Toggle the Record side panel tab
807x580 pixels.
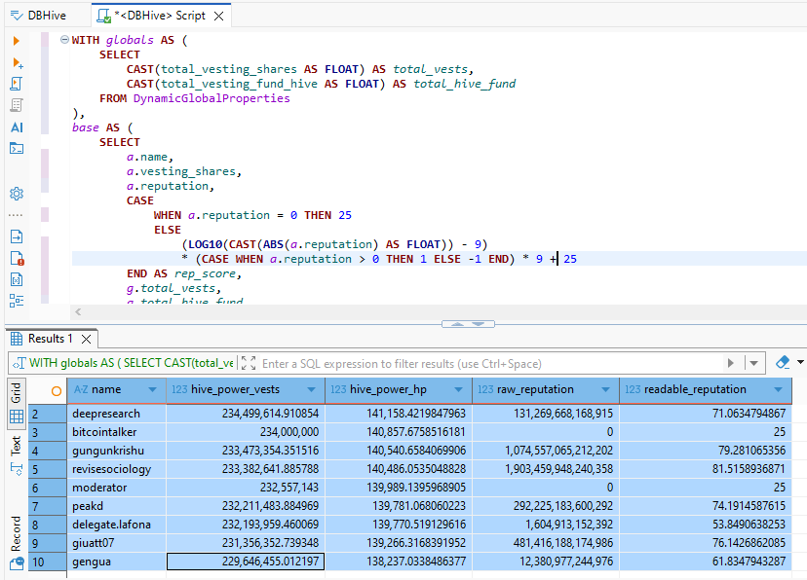click(x=16, y=533)
